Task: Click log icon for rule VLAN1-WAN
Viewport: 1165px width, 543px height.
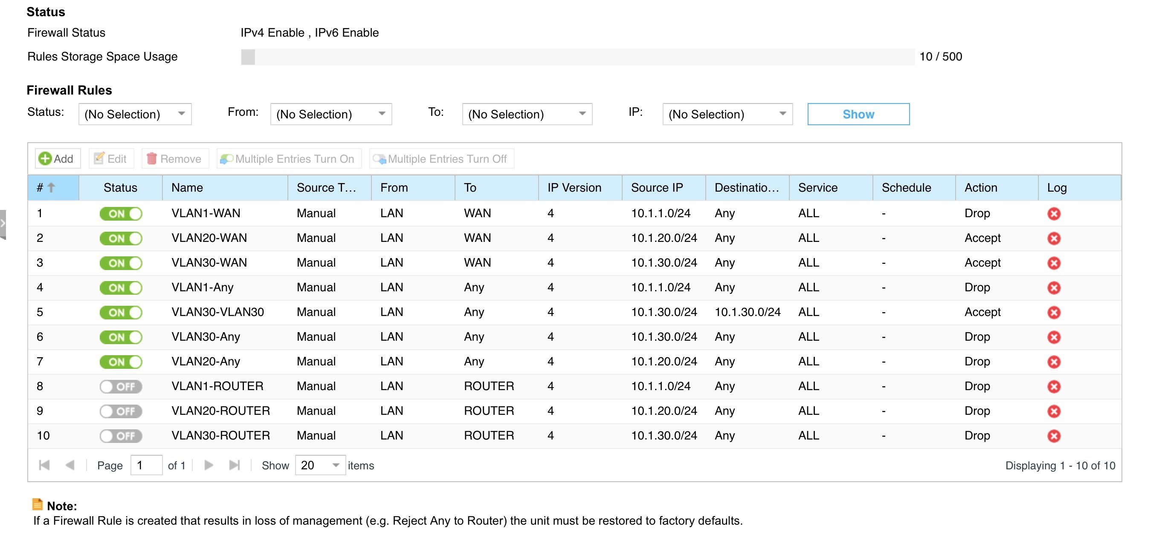Action: [x=1054, y=214]
